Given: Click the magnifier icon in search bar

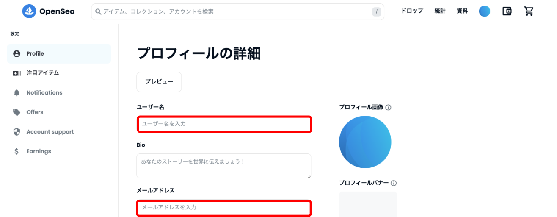Looking at the screenshot, I should pyautogui.click(x=99, y=12).
